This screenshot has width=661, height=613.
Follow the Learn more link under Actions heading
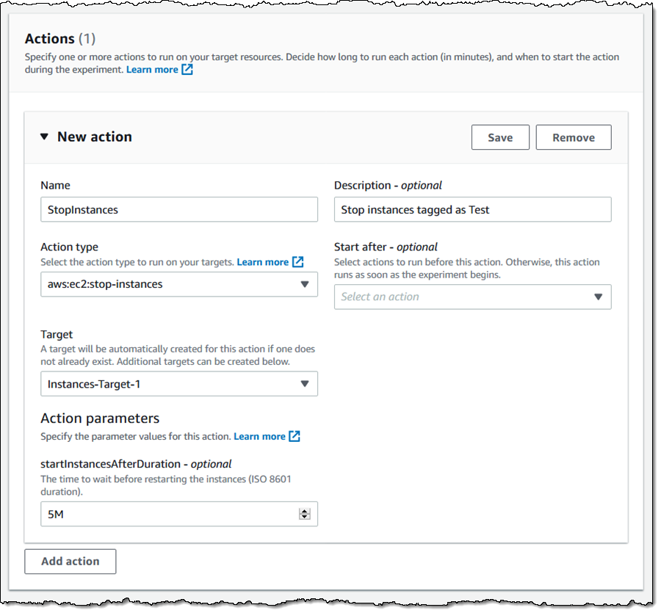coord(152,70)
